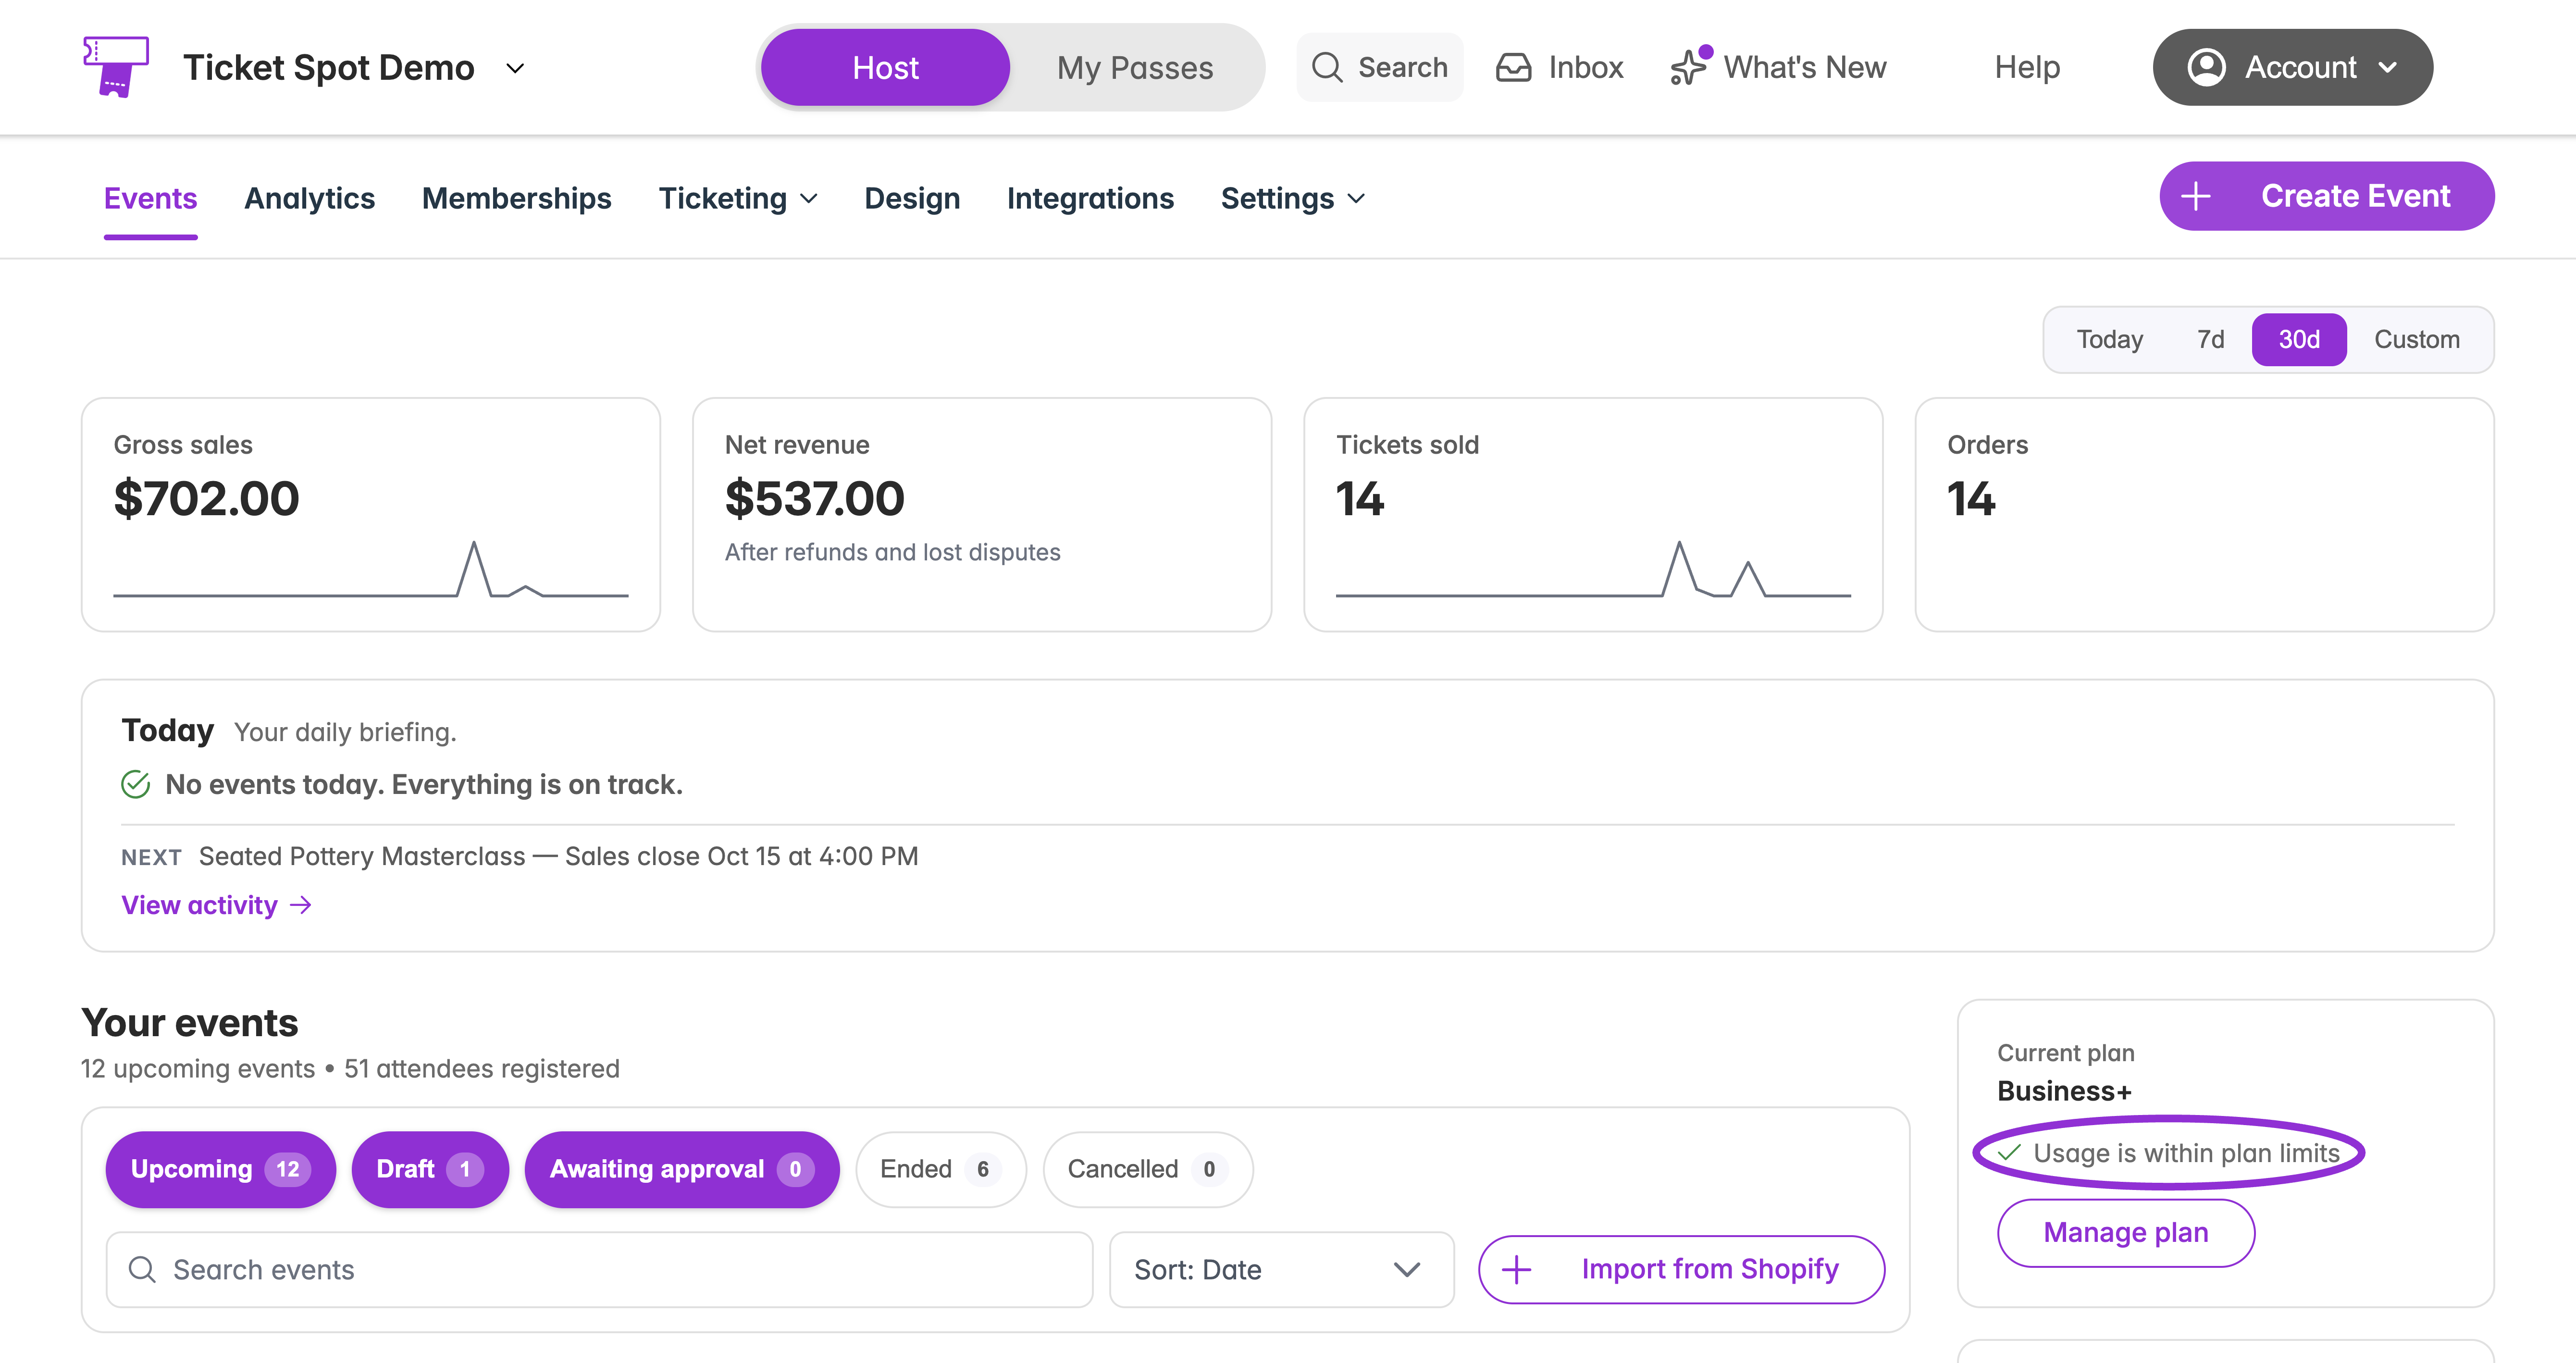2576x1363 pixels.
Task: Click the Manage plan button
Action: (2126, 1233)
